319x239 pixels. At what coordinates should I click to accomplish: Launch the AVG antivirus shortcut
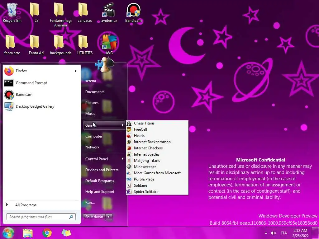tap(109, 45)
